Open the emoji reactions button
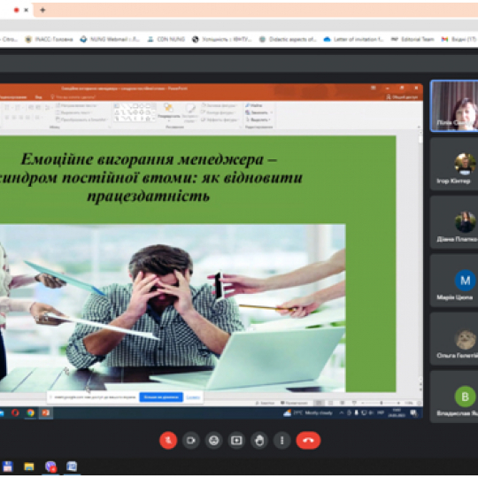Image resolution: width=478 pixels, height=478 pixels. [213, 440]
